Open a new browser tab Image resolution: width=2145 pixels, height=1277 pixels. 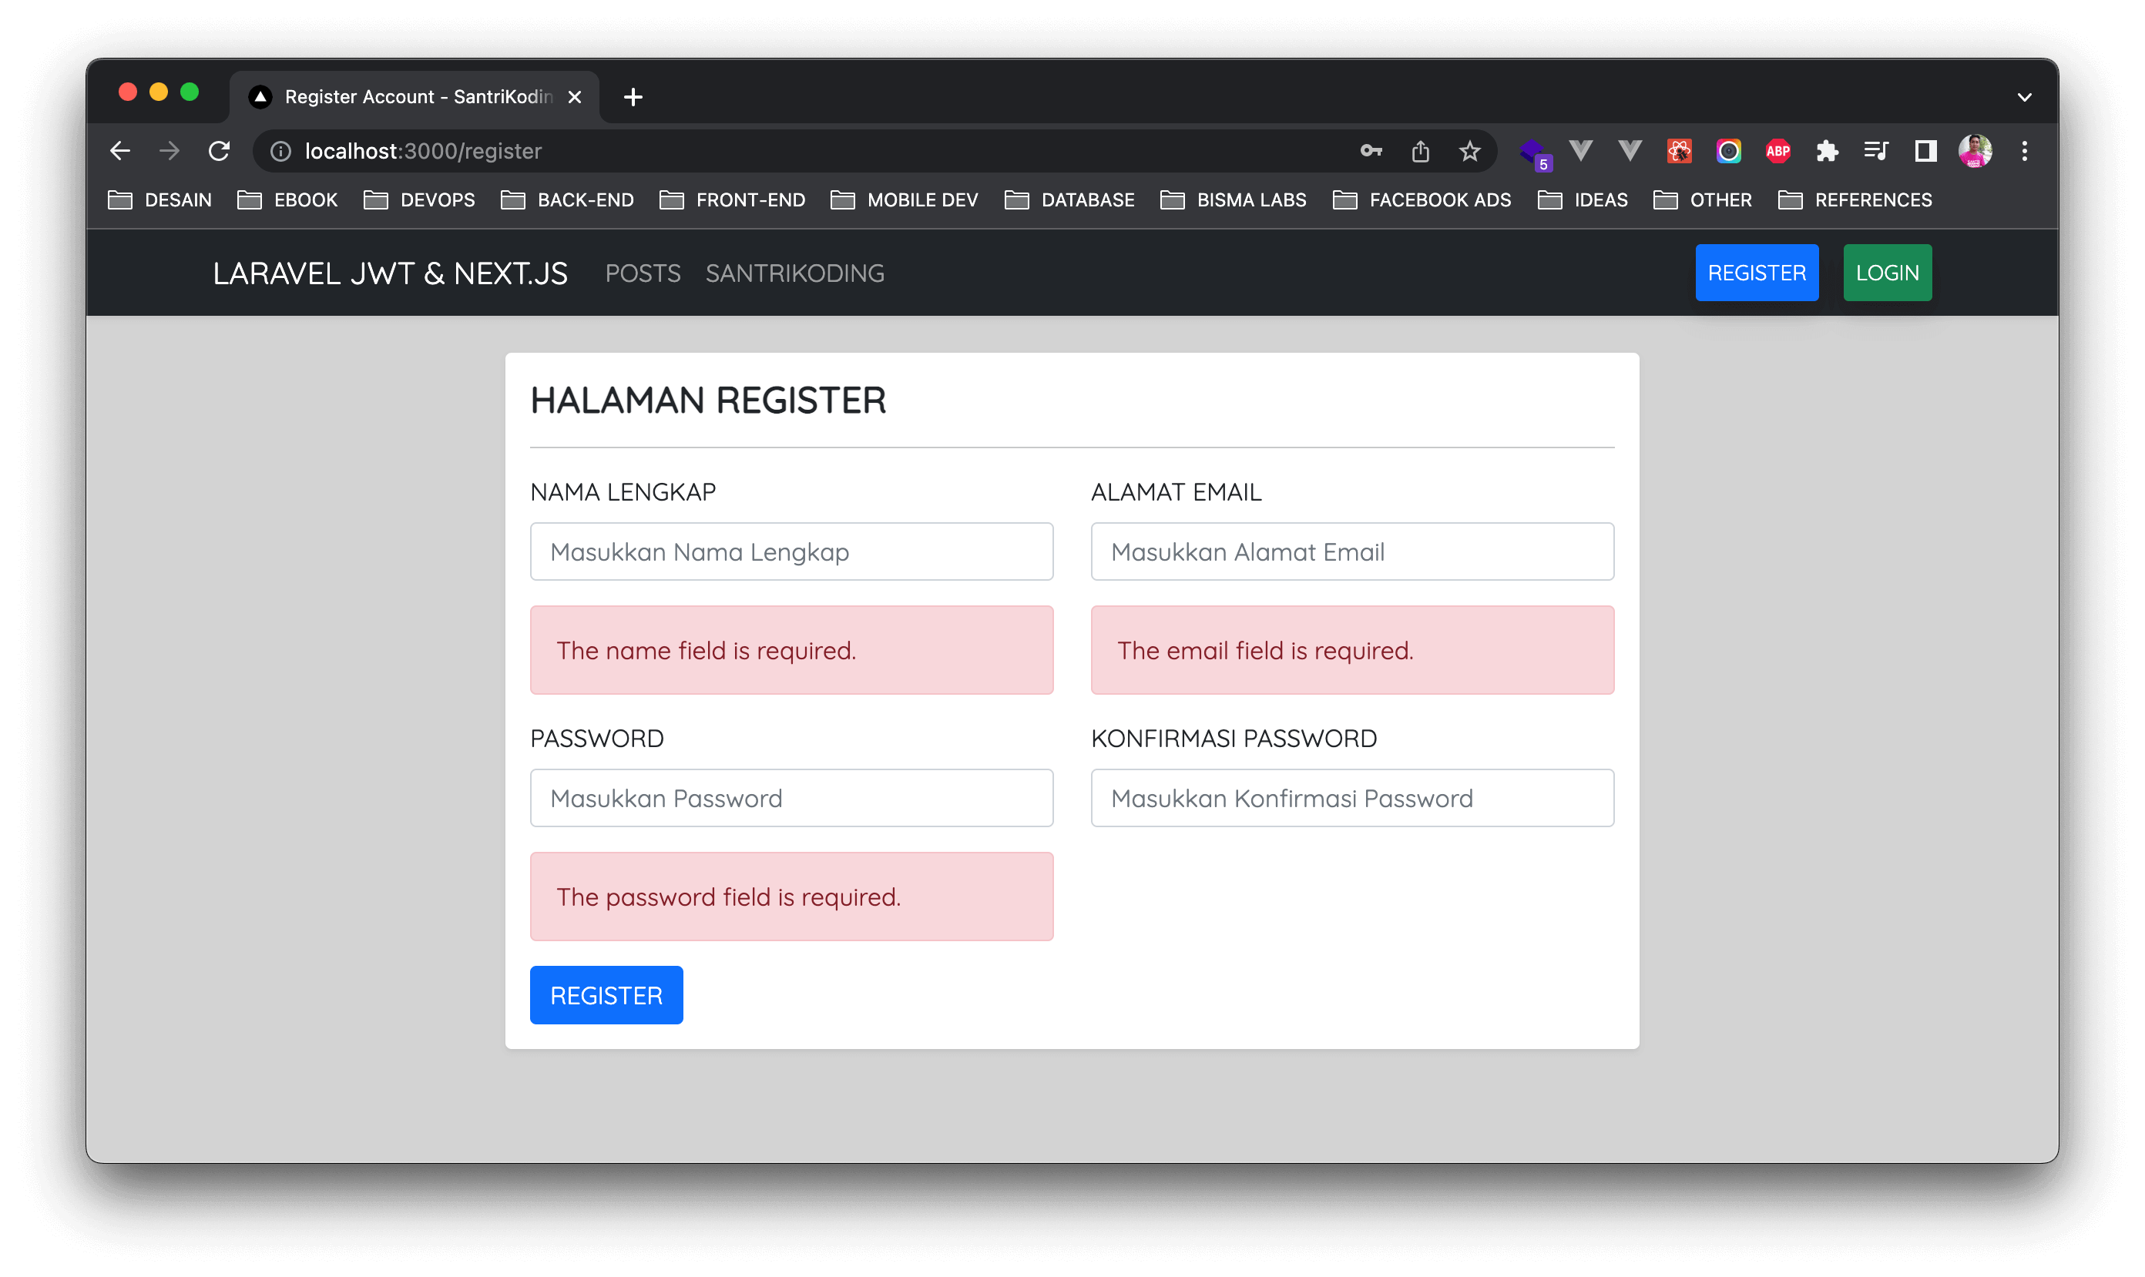pos(633,97)
